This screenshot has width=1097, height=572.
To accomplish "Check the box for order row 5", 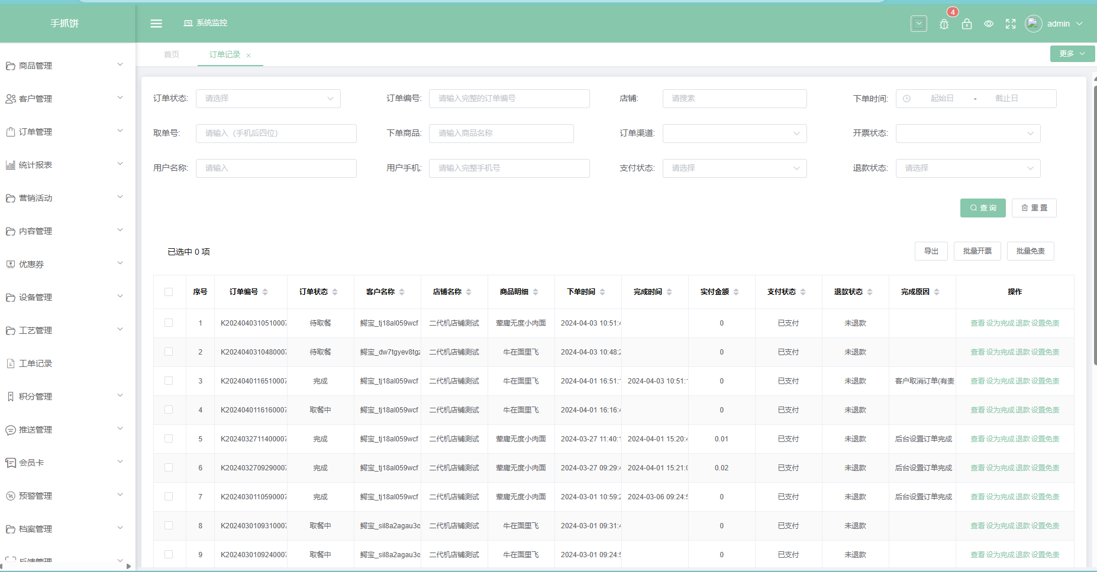I will tap(169, 438).
